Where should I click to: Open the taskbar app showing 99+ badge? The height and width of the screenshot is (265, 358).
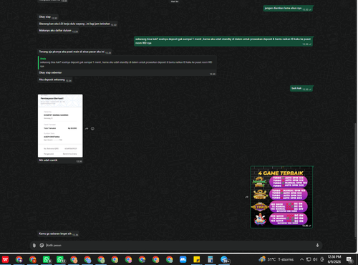tap(225, 259)
